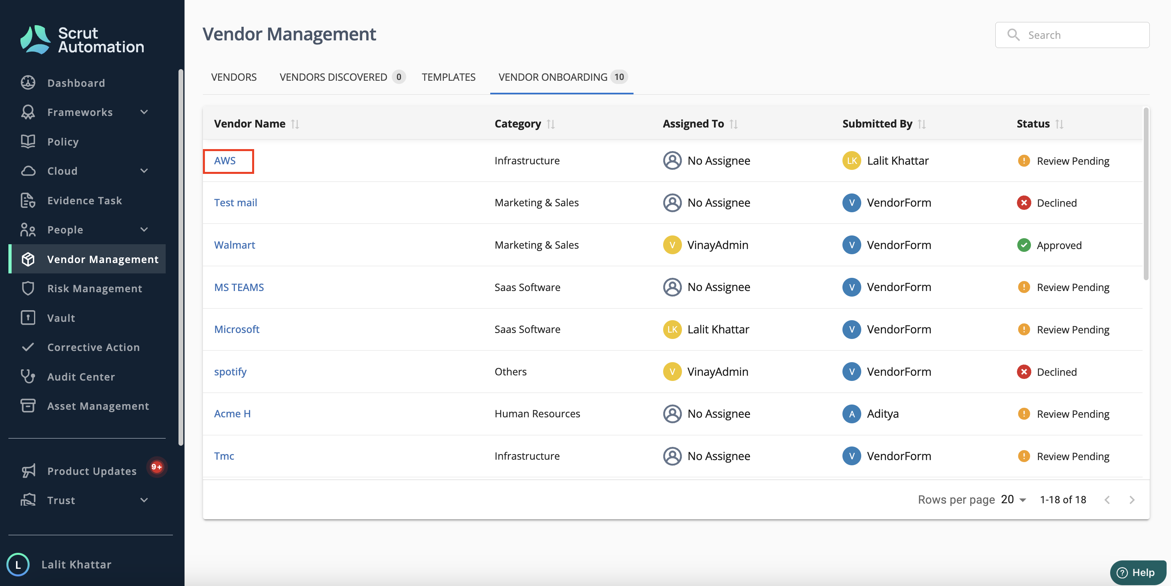
Task: Open the spotify vendor link
Action: click(230, 372)
